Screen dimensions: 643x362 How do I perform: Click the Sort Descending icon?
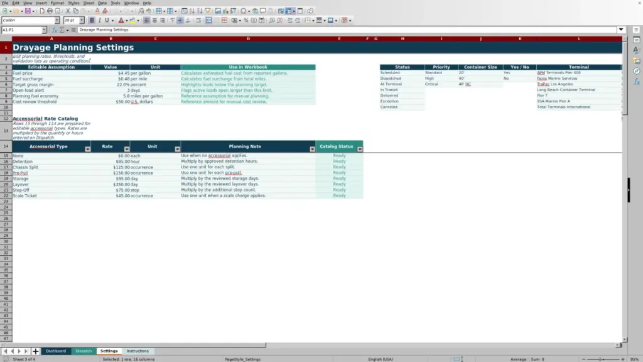pos(200,11)
